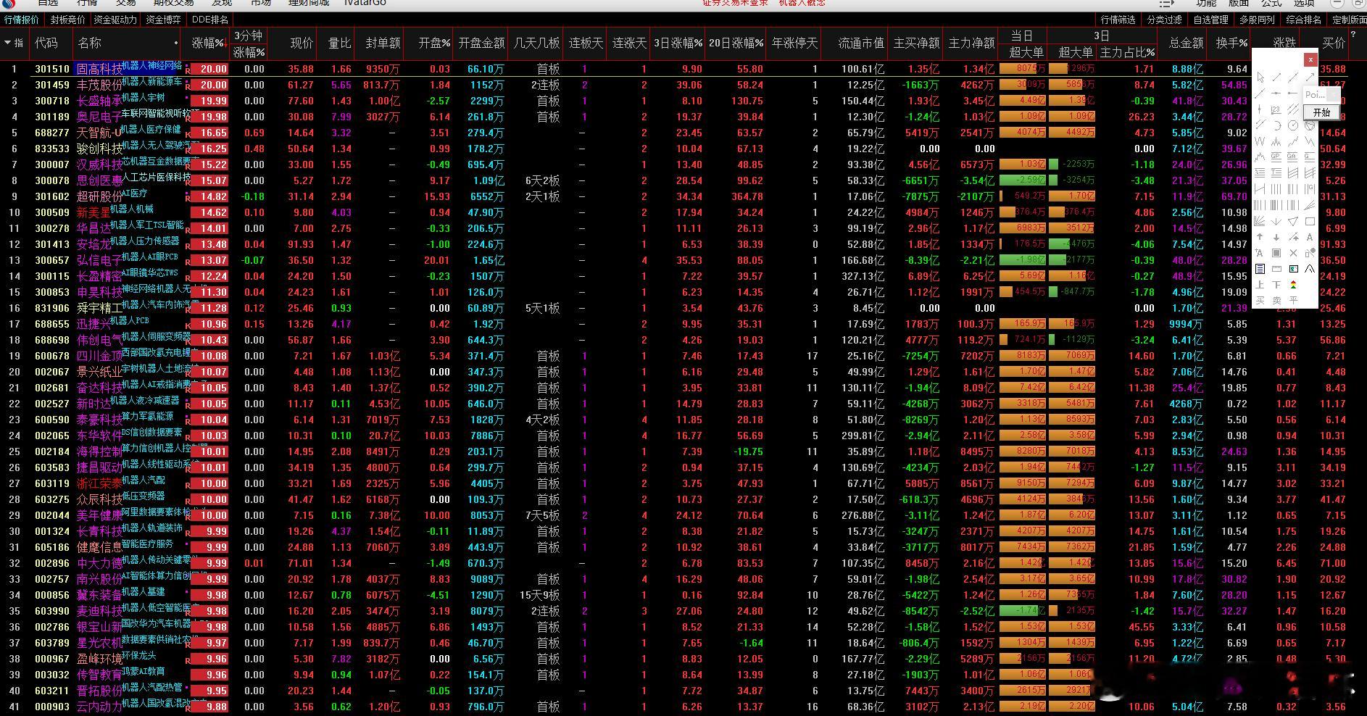Select the parallel lines drawing tool

(x=1293, y=109)
